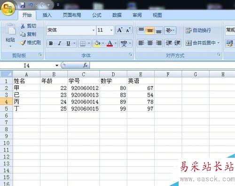Open the Office button menu
Screen dimensions: 235x186
point(8,8)
